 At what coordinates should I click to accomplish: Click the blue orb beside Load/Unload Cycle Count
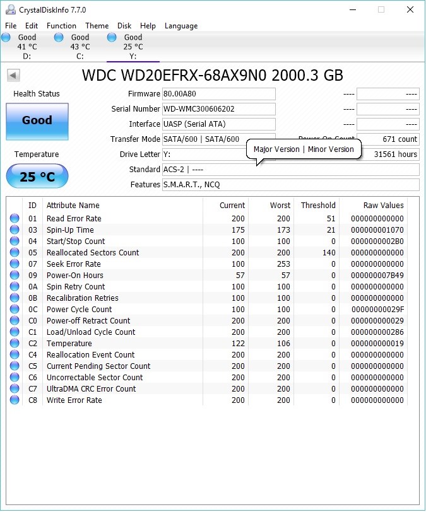pos(15,332)
